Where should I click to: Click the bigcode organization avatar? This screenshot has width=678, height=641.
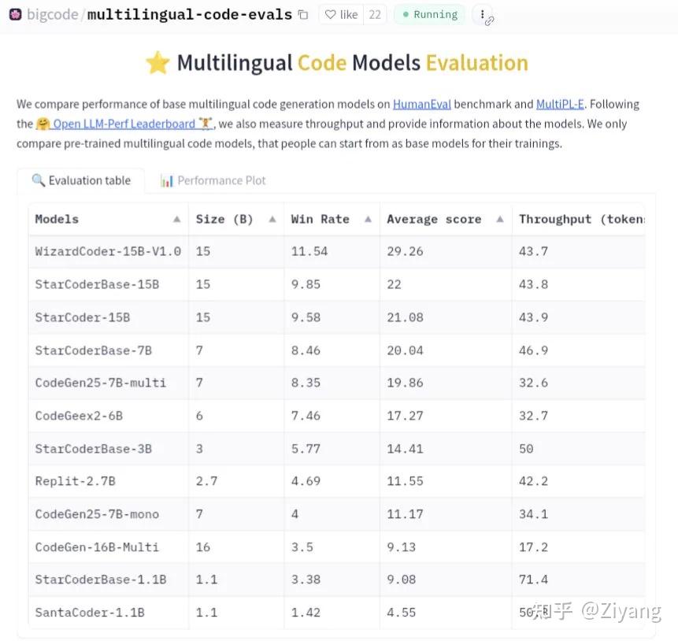point(15,14)
